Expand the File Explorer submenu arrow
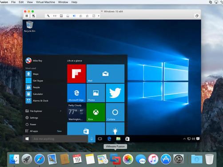 [x=61, y=111]
